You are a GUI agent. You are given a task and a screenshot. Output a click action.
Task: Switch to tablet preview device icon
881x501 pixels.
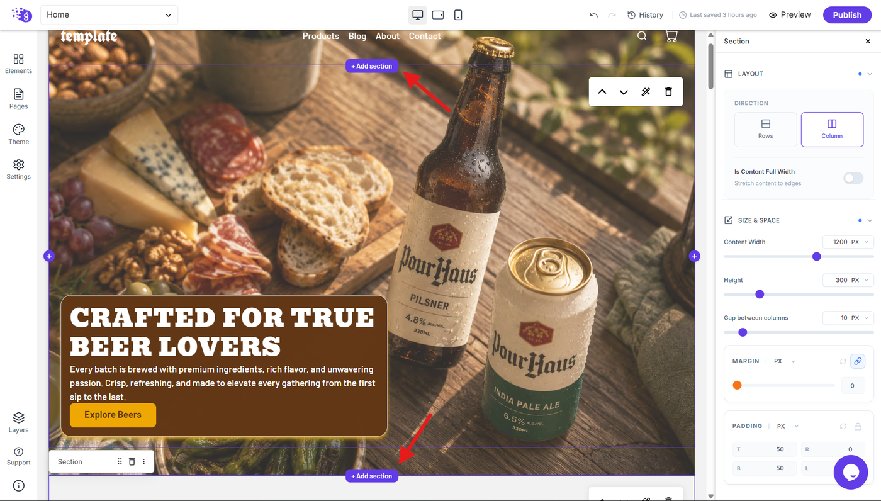(x=438, y=14)
